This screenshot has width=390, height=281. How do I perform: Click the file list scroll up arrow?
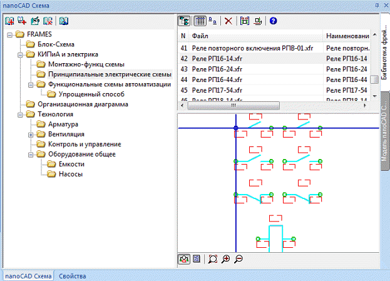[375, 34]
